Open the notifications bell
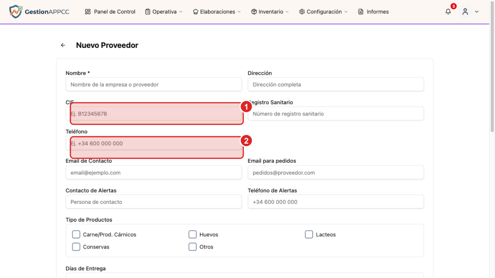Viewport: 495px width, 278px height. 448,12
